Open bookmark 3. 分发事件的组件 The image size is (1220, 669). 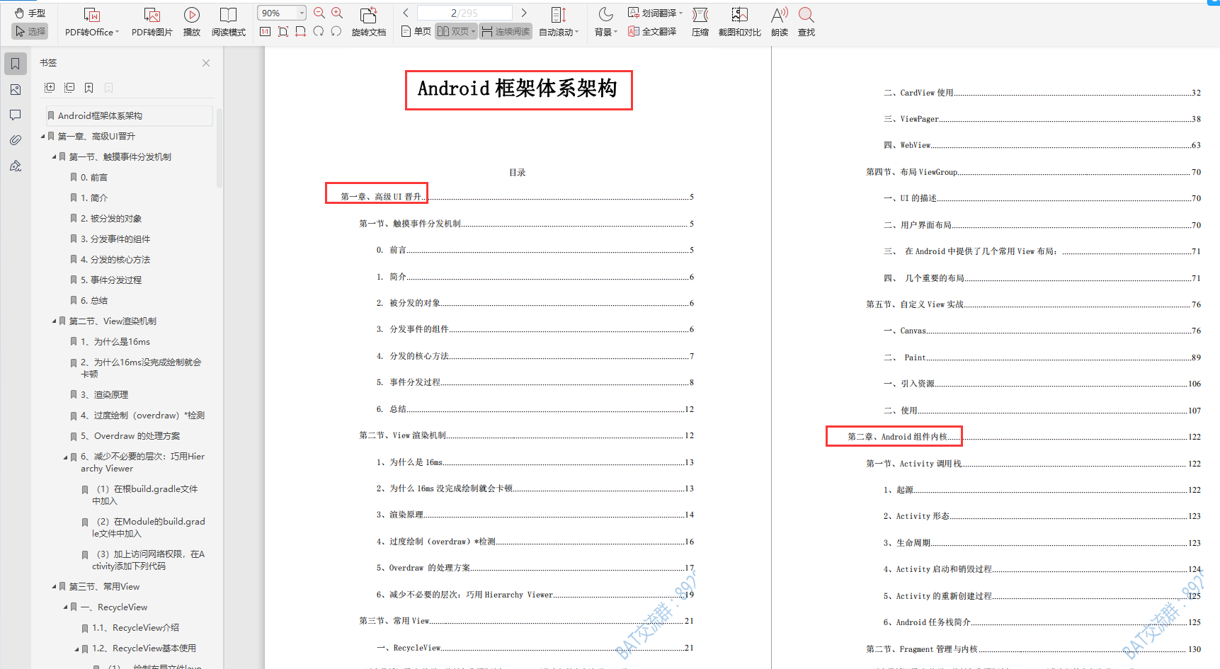110,239
